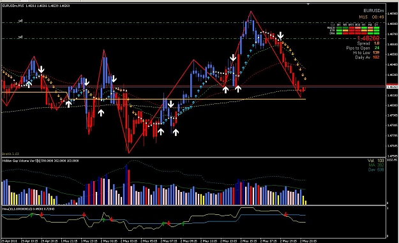Click the current price tag on price axis
This screenshot has width=399, height=243.
pyautogui.click(x=392, y=87)
